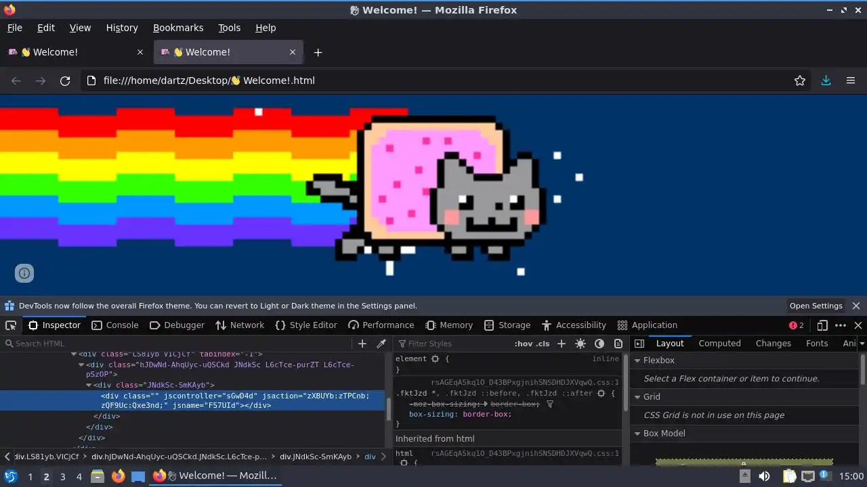Open the DevTools three-dots customize menu

click(x=841, y=325)
